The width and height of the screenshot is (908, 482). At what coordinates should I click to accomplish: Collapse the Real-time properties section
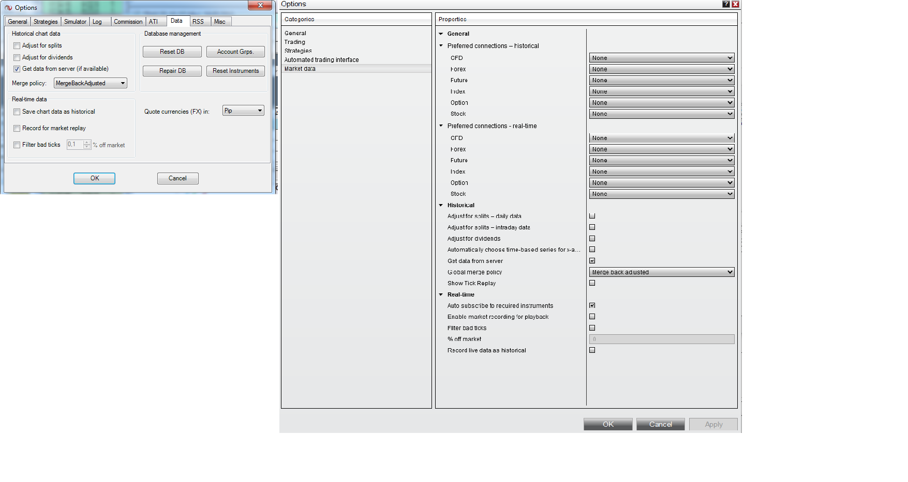(x=441, y=295)
